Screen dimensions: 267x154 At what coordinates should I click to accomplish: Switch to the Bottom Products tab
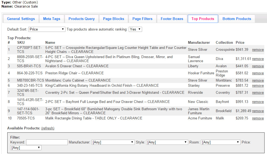(237, 19)
